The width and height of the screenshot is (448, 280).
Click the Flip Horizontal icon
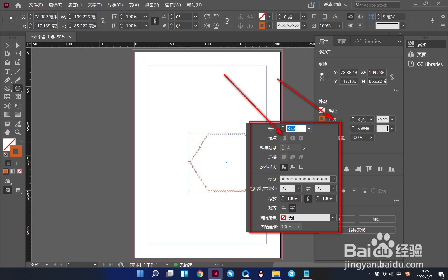point(207,26)
